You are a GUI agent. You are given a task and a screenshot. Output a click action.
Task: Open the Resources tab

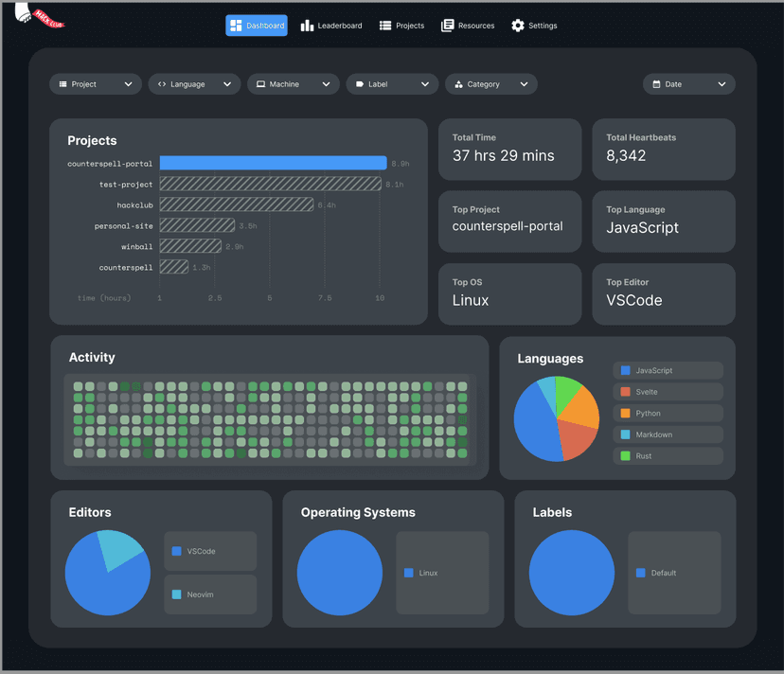(x=468, y=26)
